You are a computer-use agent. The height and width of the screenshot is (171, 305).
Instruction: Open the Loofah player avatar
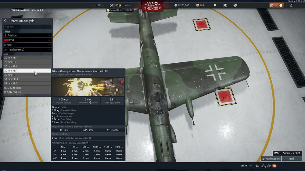click(111, 5)
